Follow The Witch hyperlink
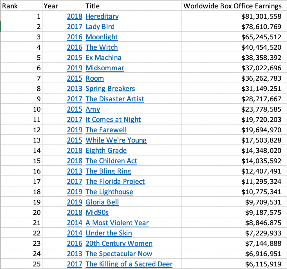The height and width of the screenshot is (269, 287). (x=102, y=47)
